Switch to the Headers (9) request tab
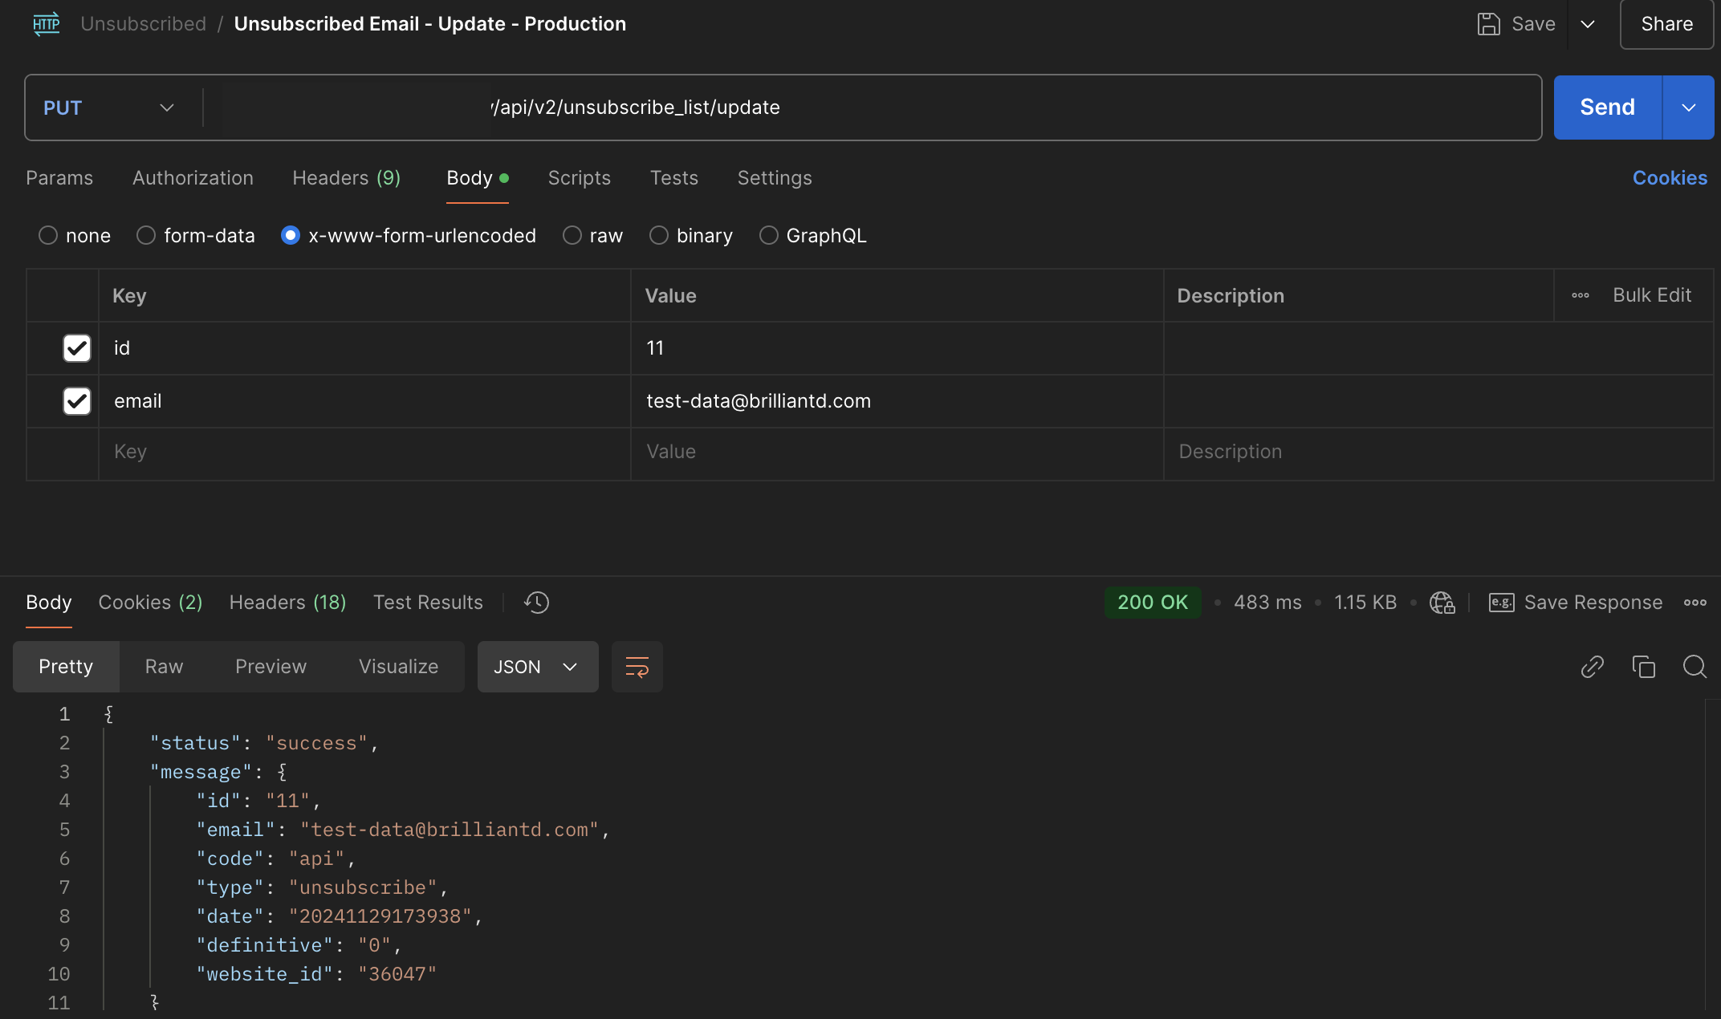 346,178
